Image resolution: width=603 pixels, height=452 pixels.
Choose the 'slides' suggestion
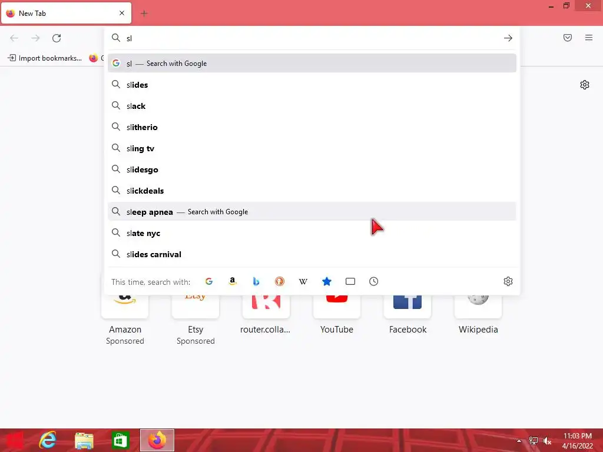[x=312, y=85]
